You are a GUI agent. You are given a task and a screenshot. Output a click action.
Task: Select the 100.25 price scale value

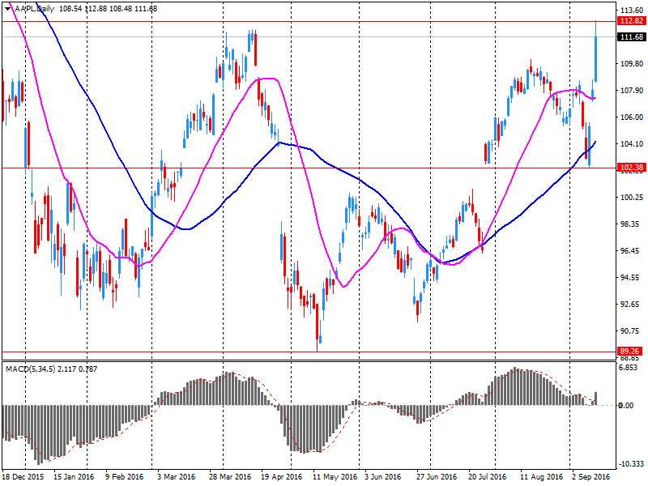tap(632, 198)
